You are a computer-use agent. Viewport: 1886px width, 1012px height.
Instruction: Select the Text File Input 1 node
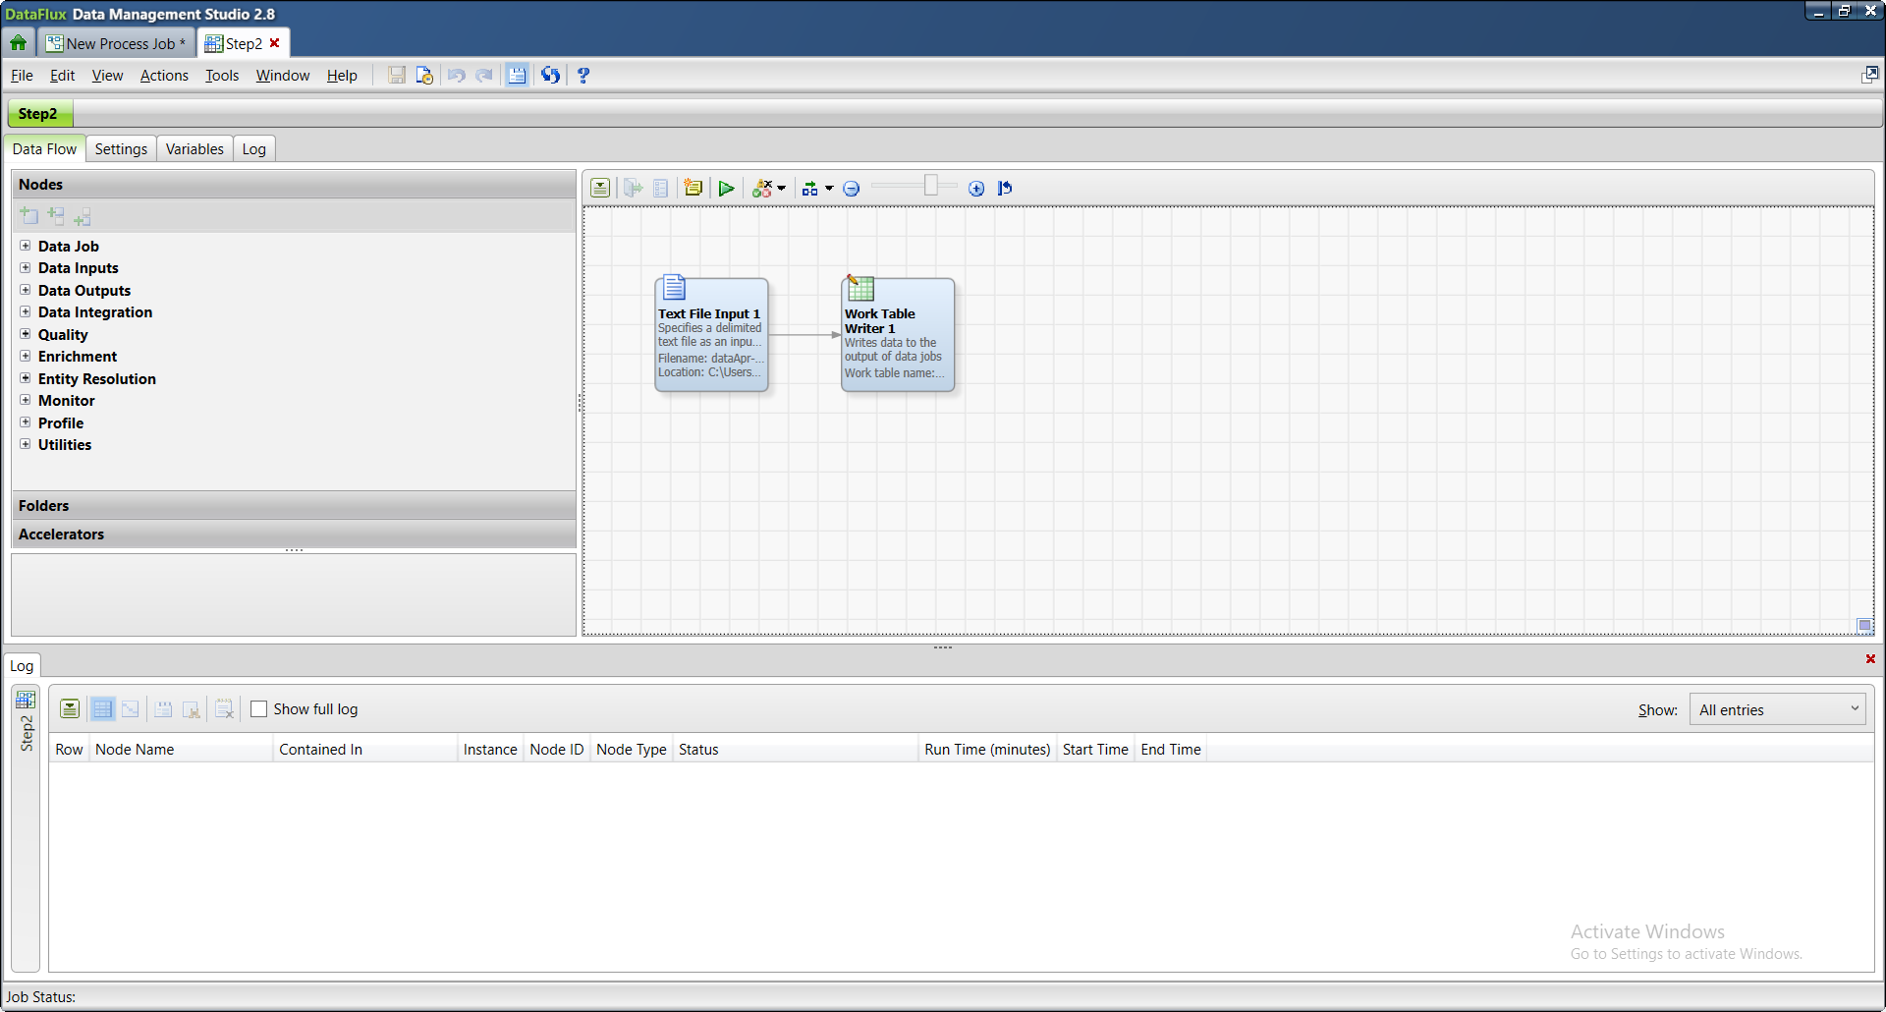tap(711, 335)
